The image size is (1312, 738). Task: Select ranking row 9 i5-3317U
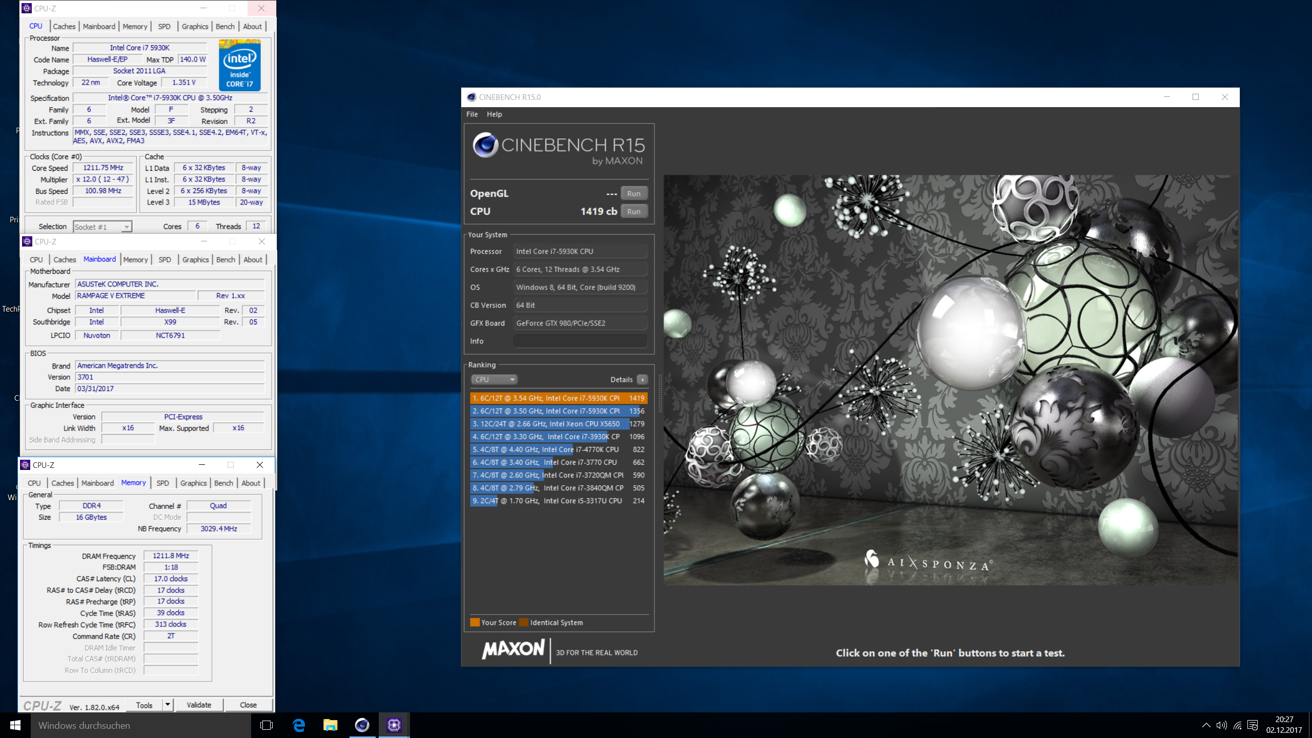(x=559, y=501)
